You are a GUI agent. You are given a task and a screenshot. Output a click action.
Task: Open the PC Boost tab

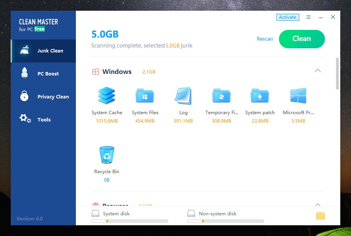point(43,74)
